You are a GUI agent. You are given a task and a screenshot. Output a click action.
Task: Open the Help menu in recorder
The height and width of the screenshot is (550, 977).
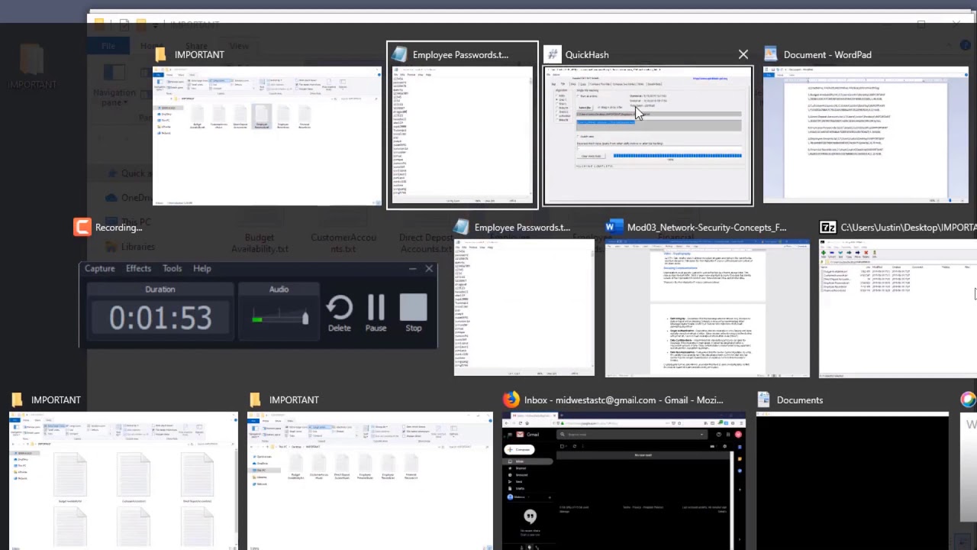(202, 268)
